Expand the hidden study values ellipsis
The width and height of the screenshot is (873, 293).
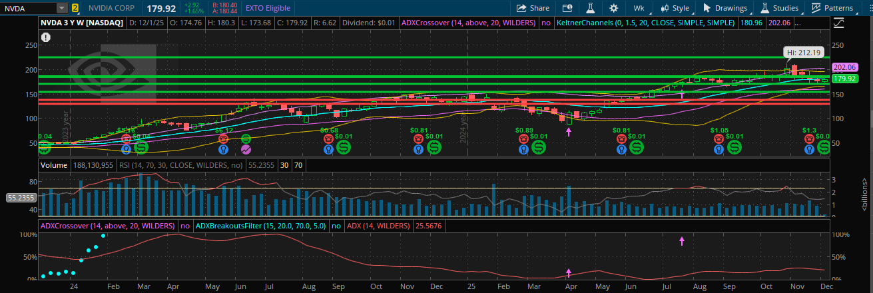pyautogui.click(x=798, y=22)
